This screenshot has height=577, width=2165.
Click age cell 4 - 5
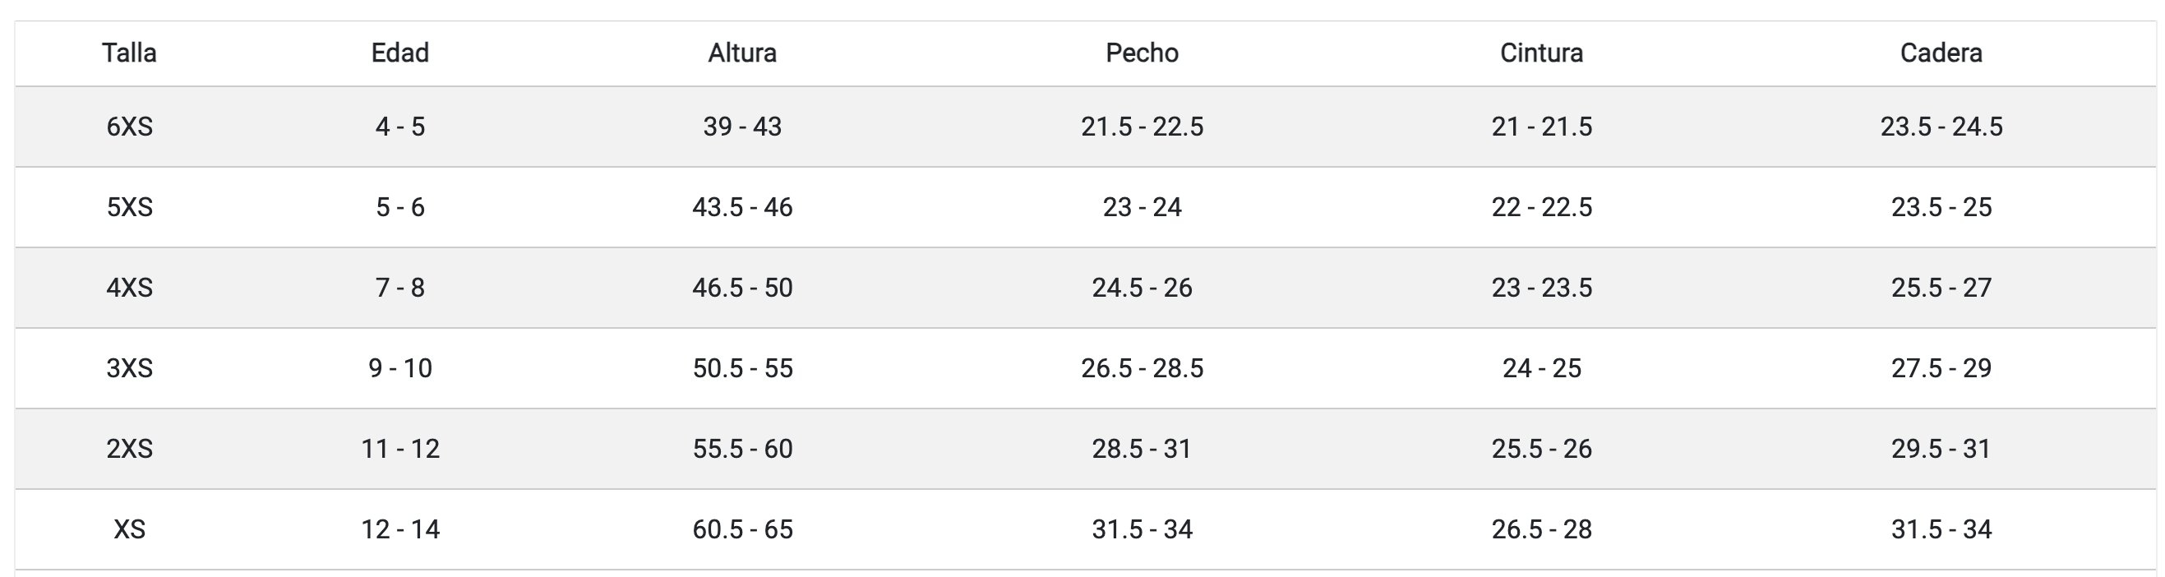400,127
